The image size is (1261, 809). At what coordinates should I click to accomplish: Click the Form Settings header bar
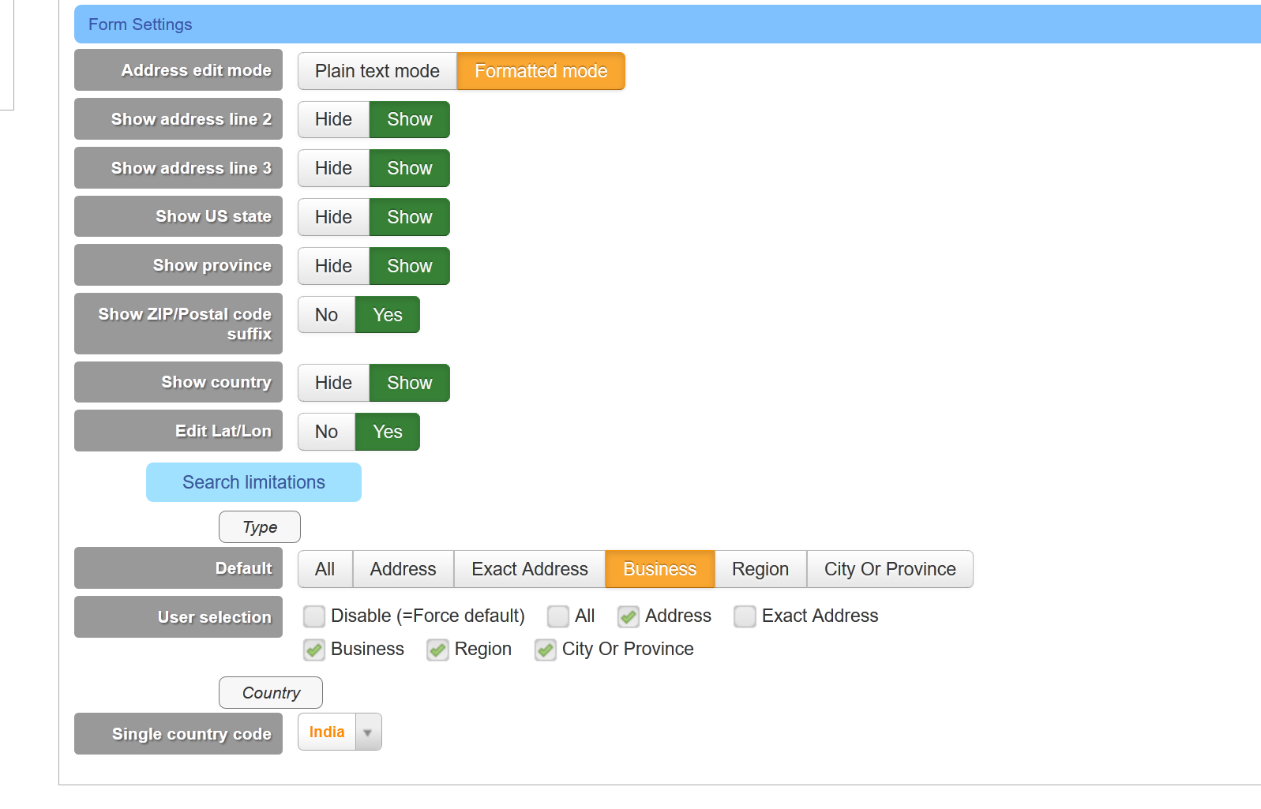(667, 24)
